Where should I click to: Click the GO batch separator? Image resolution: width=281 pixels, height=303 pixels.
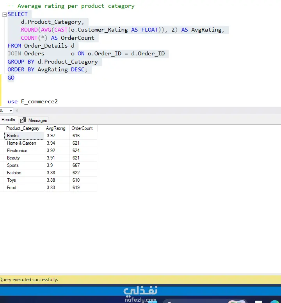coord(11,78)
